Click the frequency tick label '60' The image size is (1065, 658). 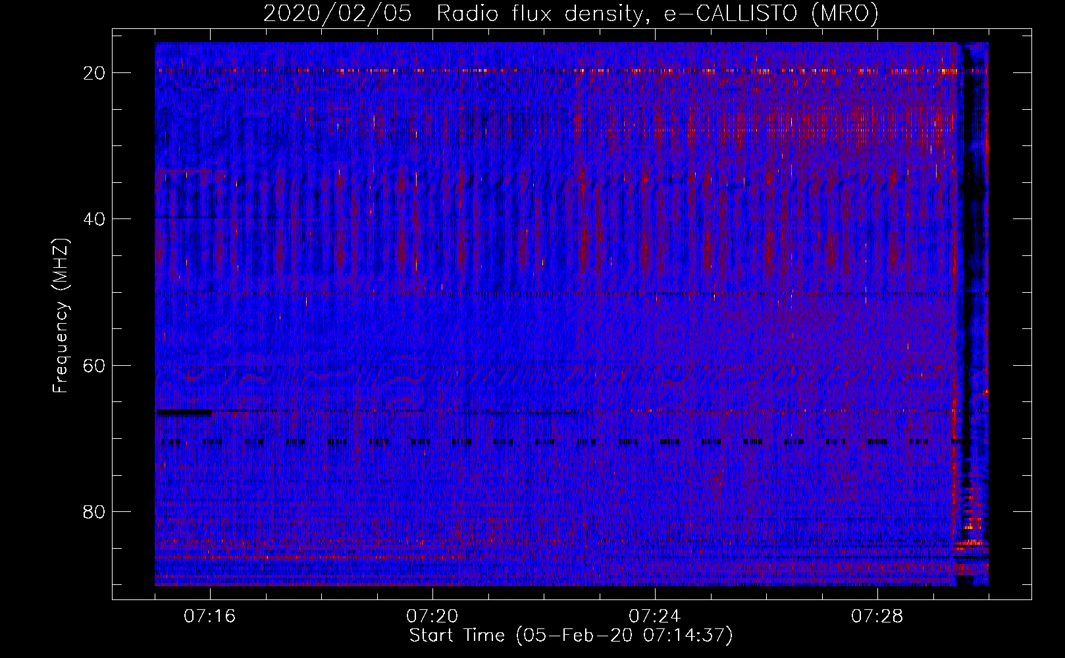[95, 365]
